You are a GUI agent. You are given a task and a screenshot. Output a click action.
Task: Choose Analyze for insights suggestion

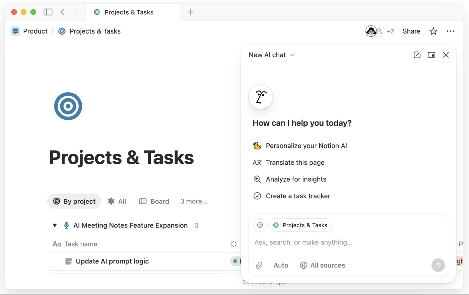(x=290, y=179)
